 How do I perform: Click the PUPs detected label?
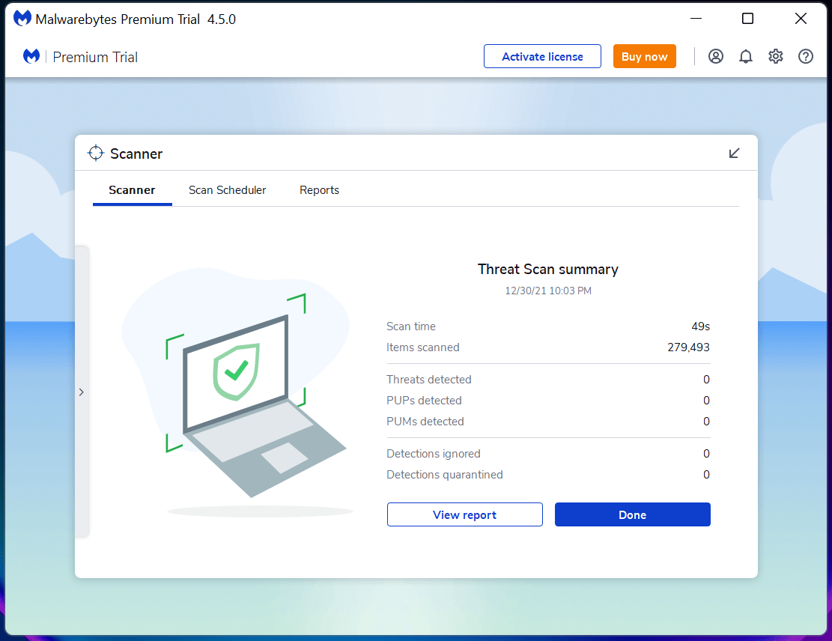(424, 401)
